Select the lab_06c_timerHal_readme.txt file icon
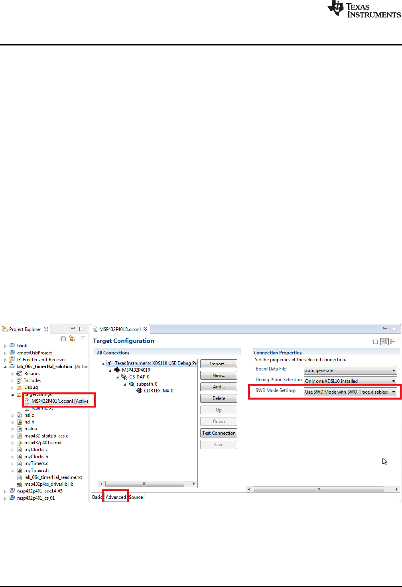 click(19, 477)
